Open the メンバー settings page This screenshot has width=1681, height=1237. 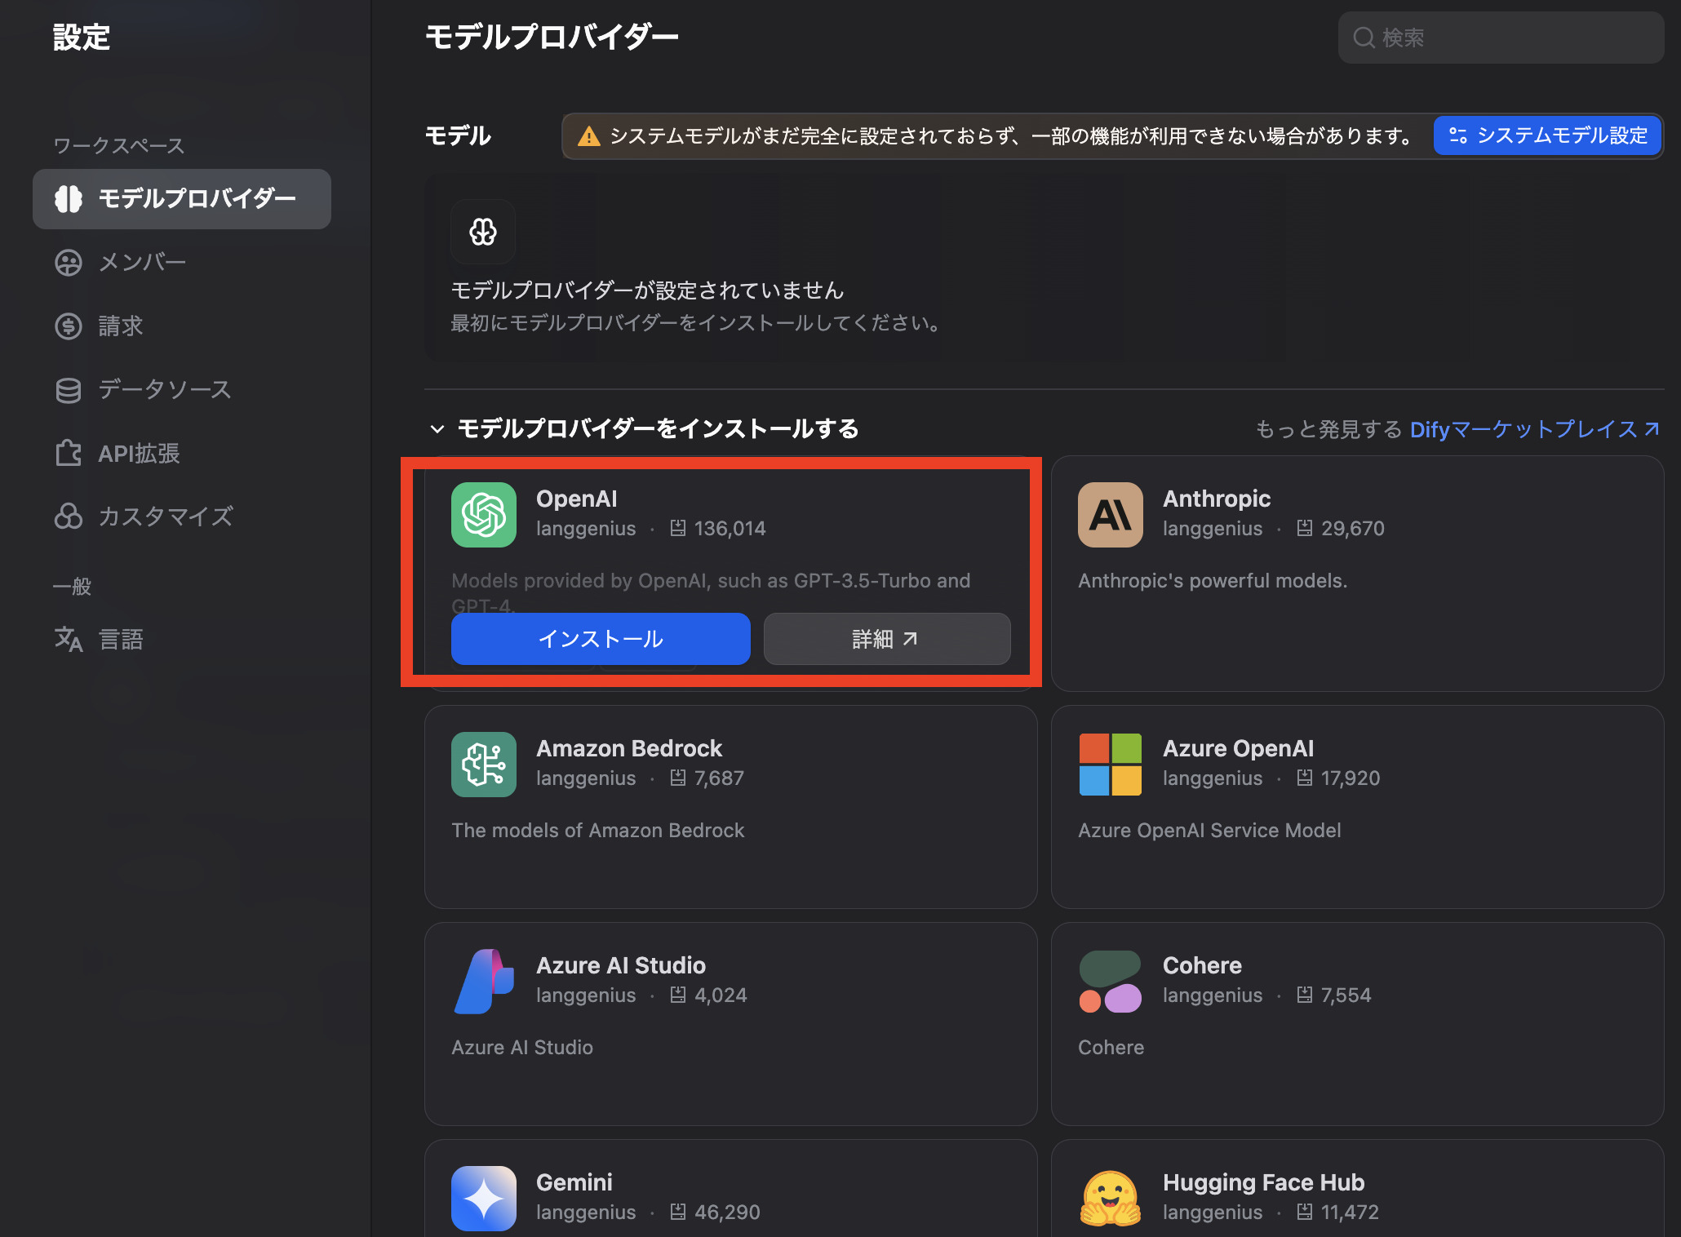click(181, 262)
